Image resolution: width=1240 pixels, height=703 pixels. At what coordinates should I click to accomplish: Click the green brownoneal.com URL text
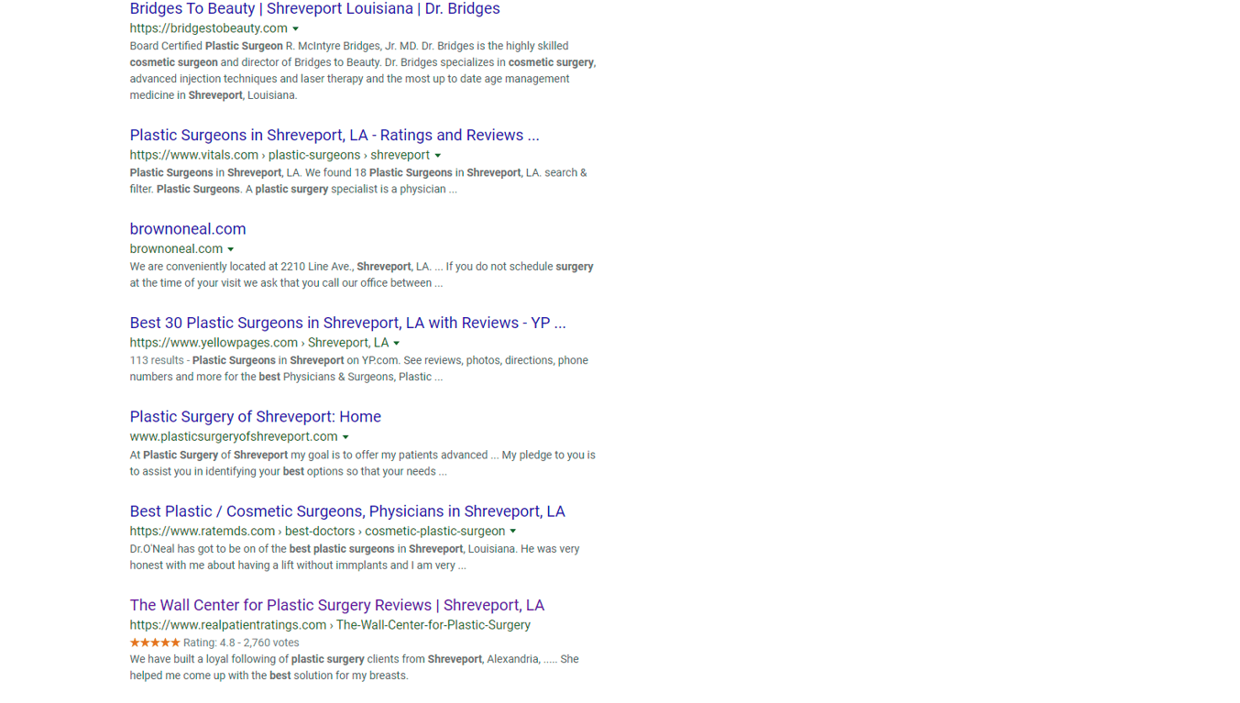(x=176, y=248)
